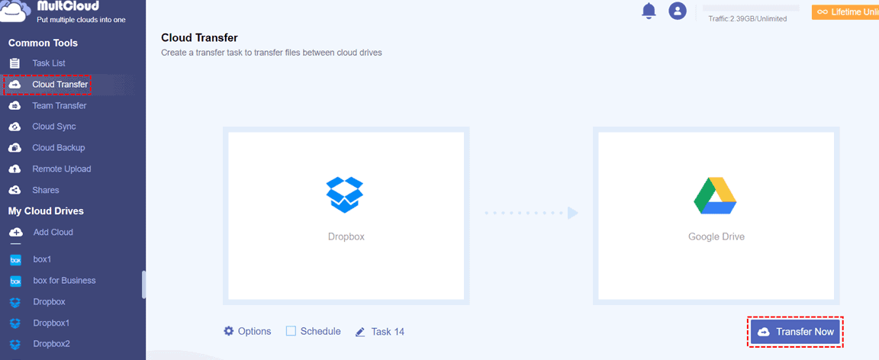The width and height of the screenshot is (879, 360).
Task: Click the Shares cloud icon
Action: 15,190
